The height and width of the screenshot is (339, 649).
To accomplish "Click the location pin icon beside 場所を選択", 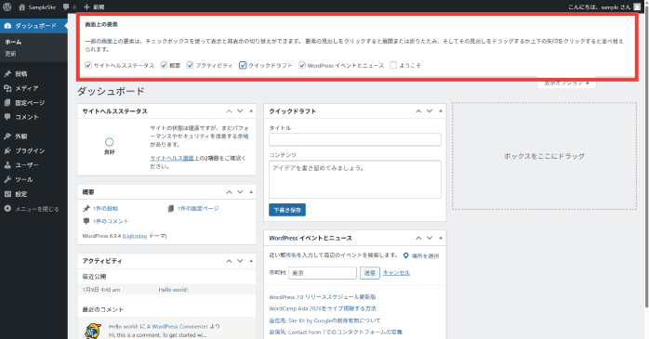I will [x=406, y=256].
